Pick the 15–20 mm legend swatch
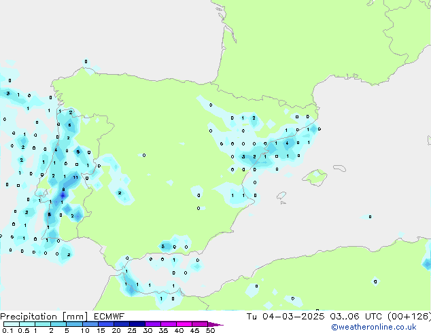This screenshot has width=431, height=333. (x=106, y=324)
